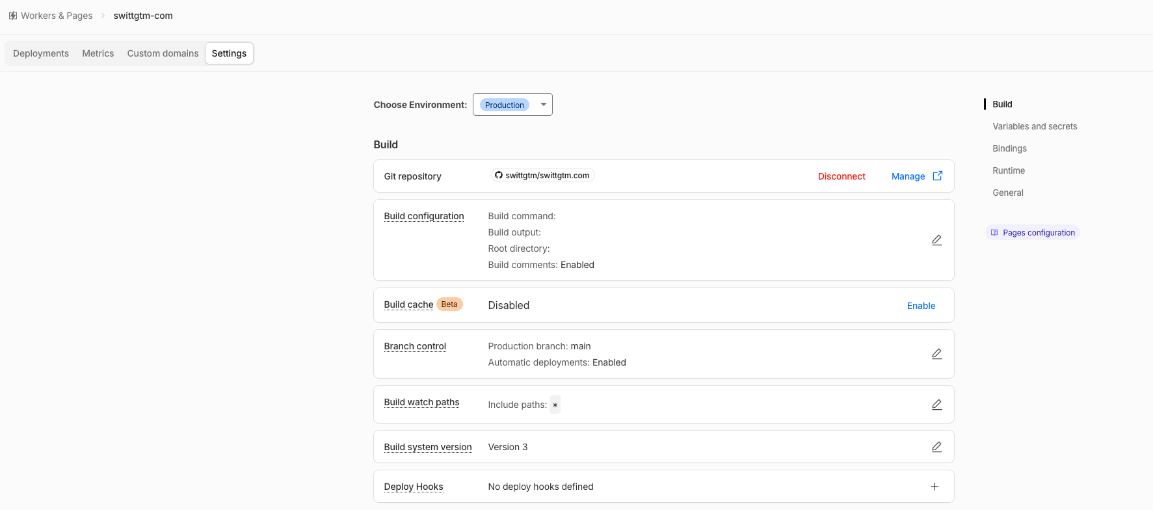Click the Build cache label

408,304
